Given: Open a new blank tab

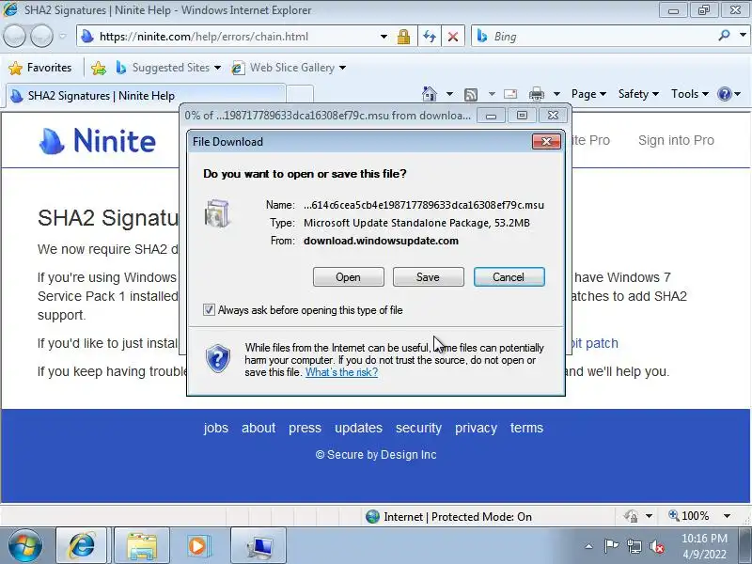Looking at the screenshot, I should (300, 95).
